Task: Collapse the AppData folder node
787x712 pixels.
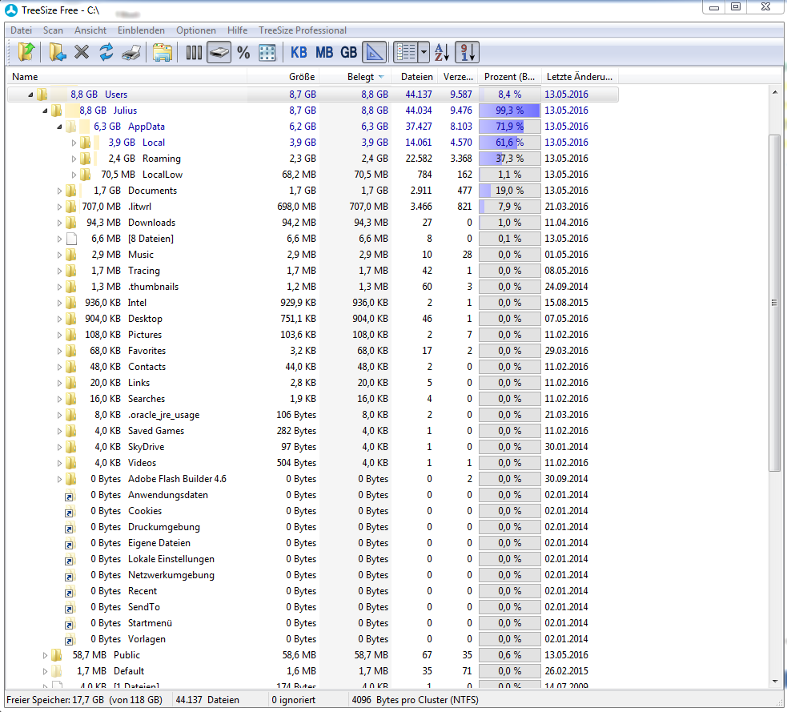Action: click(59, 127)
